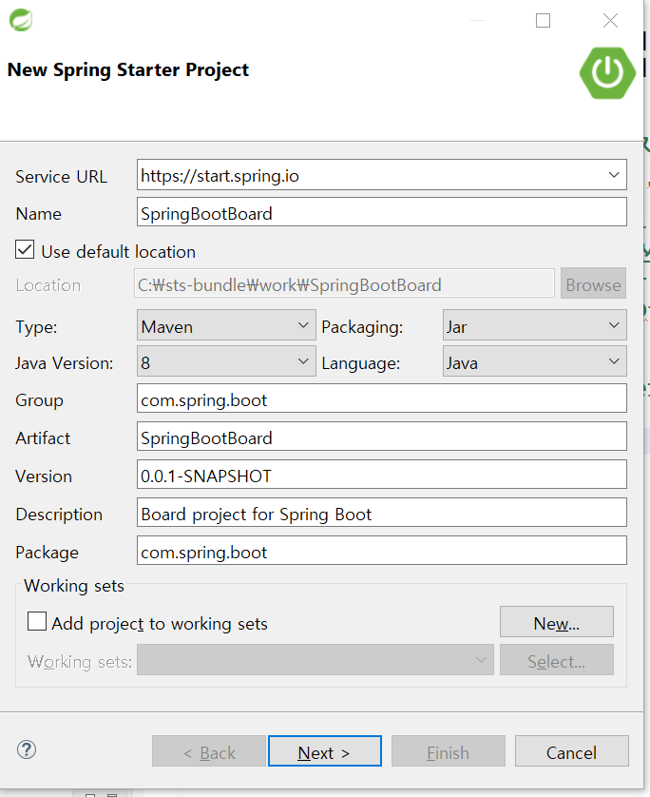Click the Name field with SpringBootBoard
Image resolution: width=650 pixels, height=797 pixels.
[x=382, y=212]
